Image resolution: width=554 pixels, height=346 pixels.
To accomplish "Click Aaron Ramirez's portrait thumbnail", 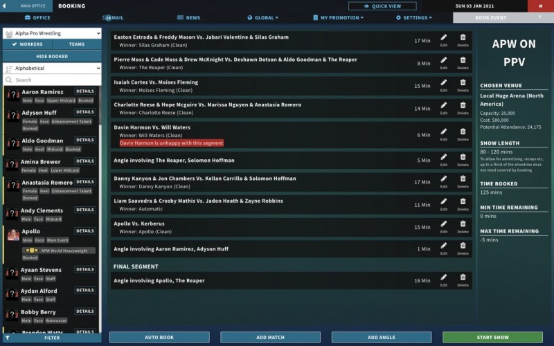I will (12, 95).
